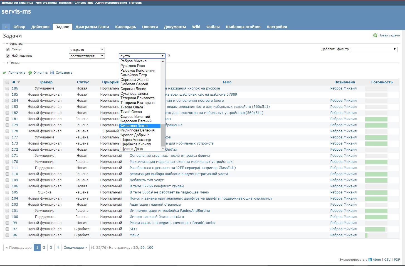Click the Clear filter refresh icon
This screenshot has width=405, height=266.
tap(30, 73)
